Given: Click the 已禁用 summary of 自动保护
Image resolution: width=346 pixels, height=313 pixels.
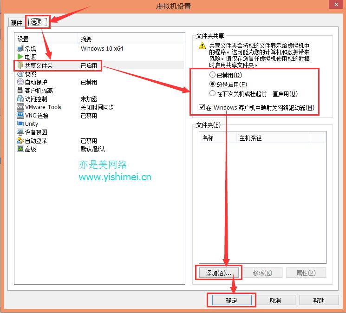Looking at the screenshot, I should click(x=89, y=82).
